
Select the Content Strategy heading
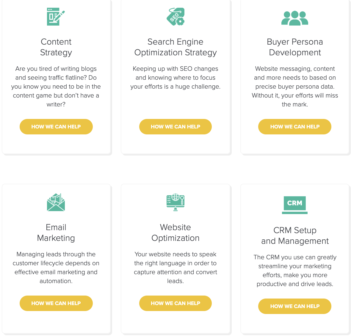coord(56,47)
